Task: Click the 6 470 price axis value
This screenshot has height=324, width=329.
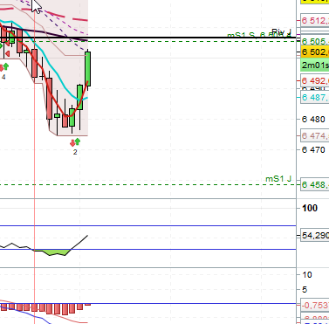Action: point(313,150)
